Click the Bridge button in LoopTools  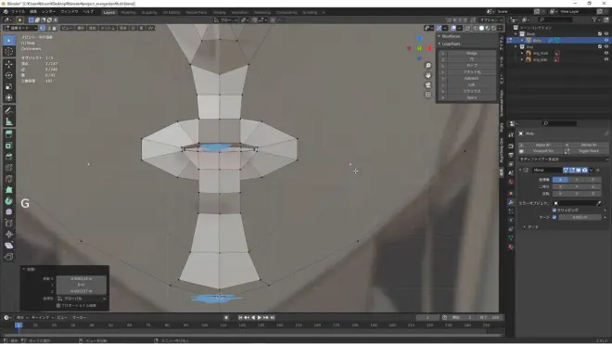471,53
